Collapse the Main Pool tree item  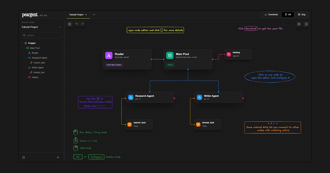(x=24, y=48)
